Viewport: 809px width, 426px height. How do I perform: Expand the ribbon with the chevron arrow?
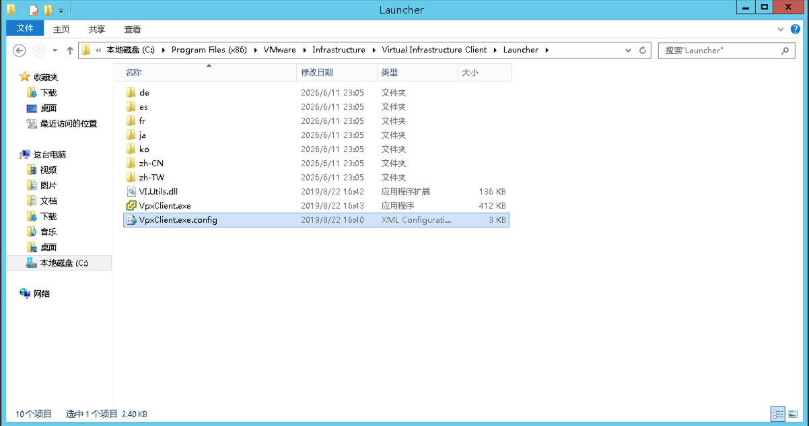781,29
